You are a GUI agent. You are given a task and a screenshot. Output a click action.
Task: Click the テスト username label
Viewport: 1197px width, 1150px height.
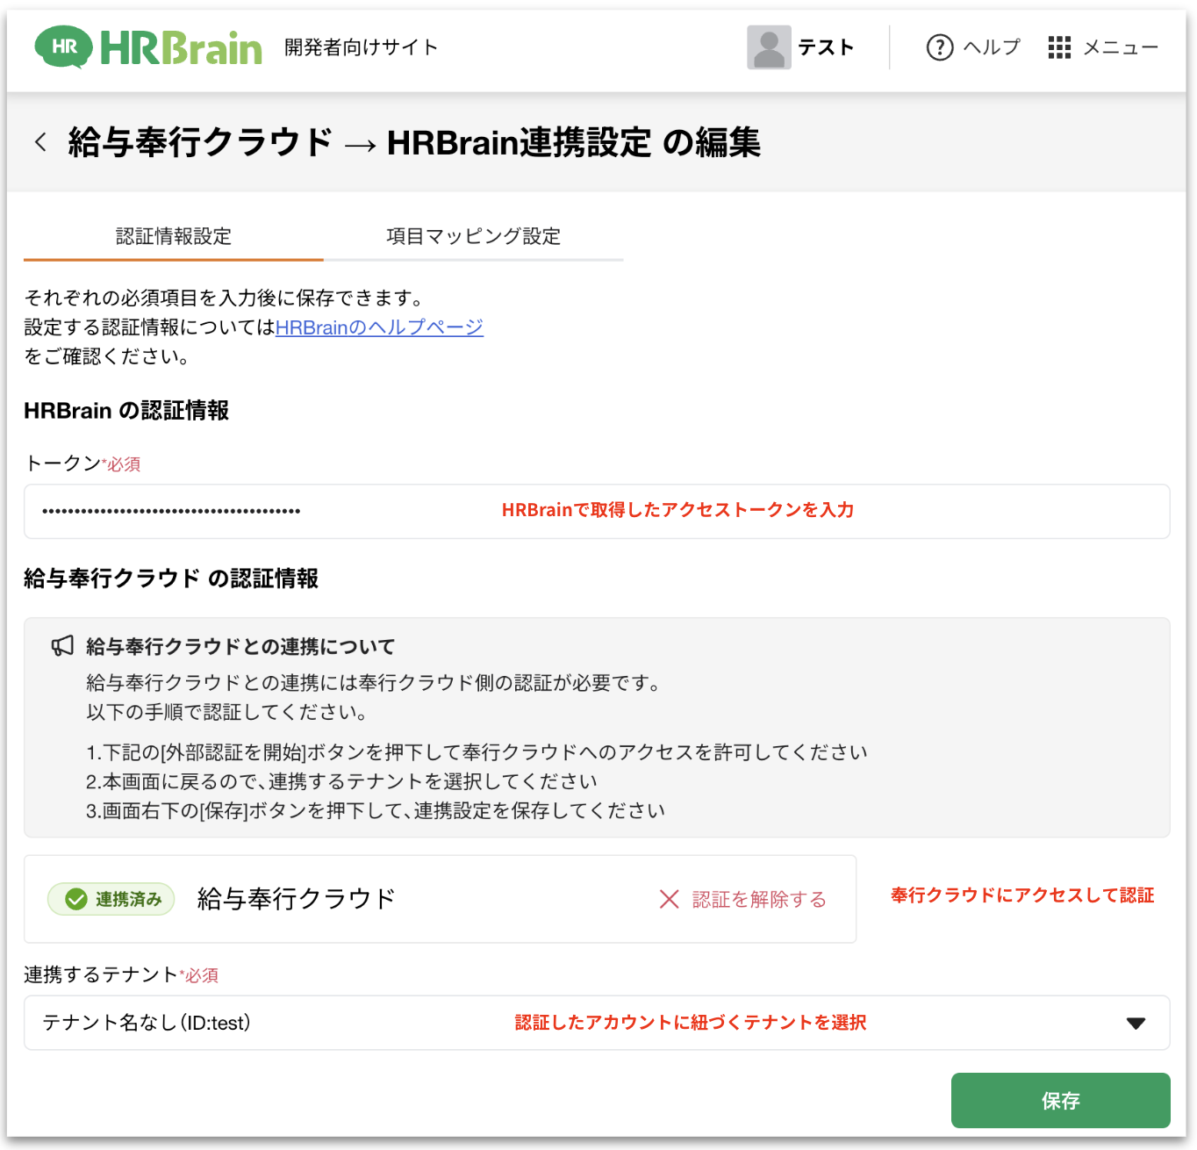point(826,47)
